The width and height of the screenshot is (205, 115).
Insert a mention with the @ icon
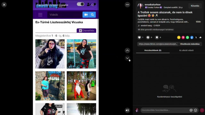191,110
